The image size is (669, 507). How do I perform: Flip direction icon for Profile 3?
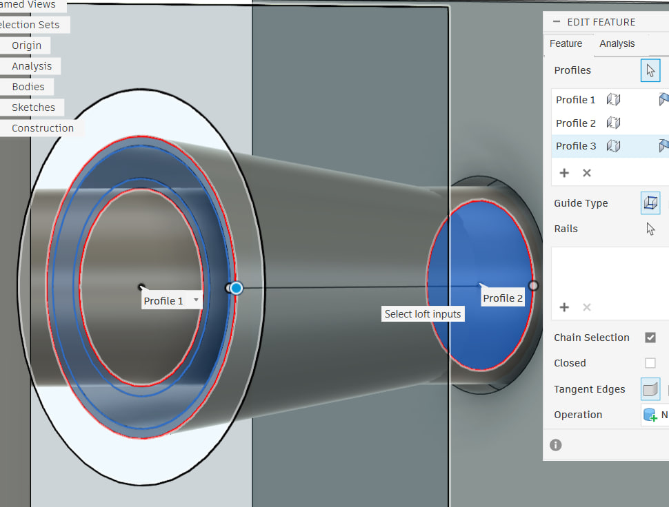pos(613,146)
